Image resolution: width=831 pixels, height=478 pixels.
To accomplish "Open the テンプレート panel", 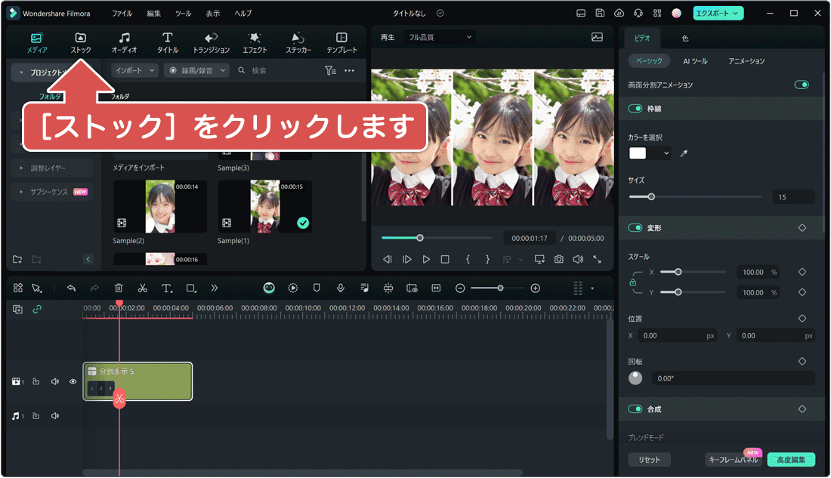I will (x=341, y=40).
